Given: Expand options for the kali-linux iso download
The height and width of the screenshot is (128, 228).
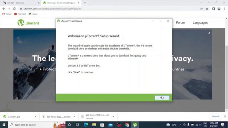Looking at the screenshot, I should pyautogui.click(x=113, y=117).
